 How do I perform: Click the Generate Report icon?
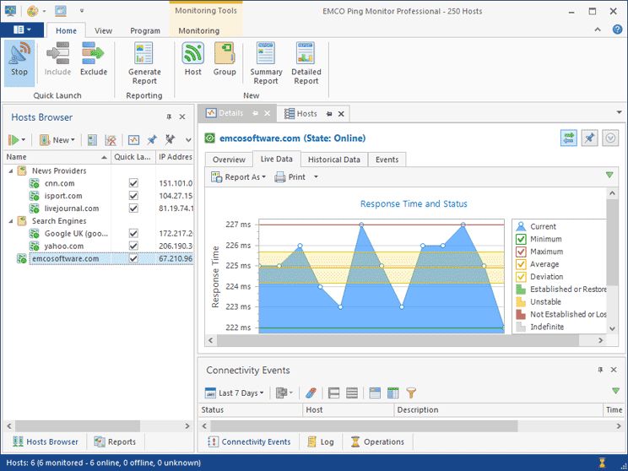point(143,53)
